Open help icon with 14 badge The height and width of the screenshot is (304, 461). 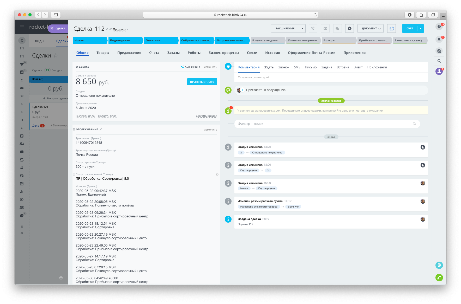pos(439,27)
